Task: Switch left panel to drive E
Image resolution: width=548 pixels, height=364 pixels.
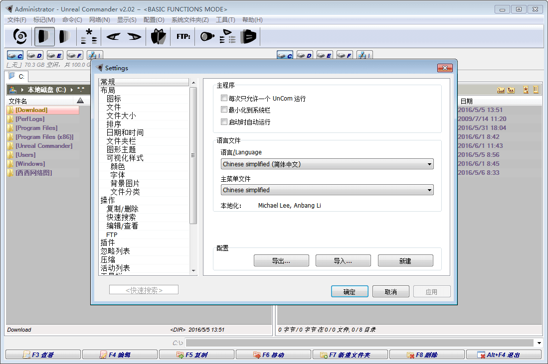Action: click(x=55, y=55)
